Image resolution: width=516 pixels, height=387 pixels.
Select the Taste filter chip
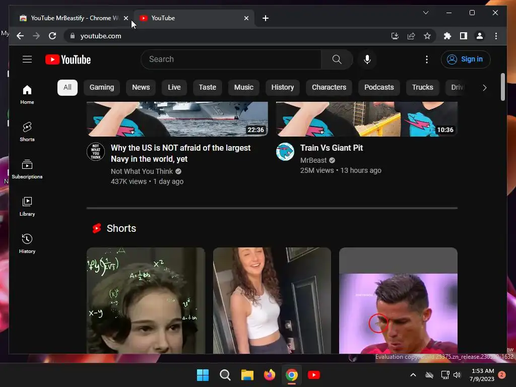pyautogui.click(x=207, y=88)
